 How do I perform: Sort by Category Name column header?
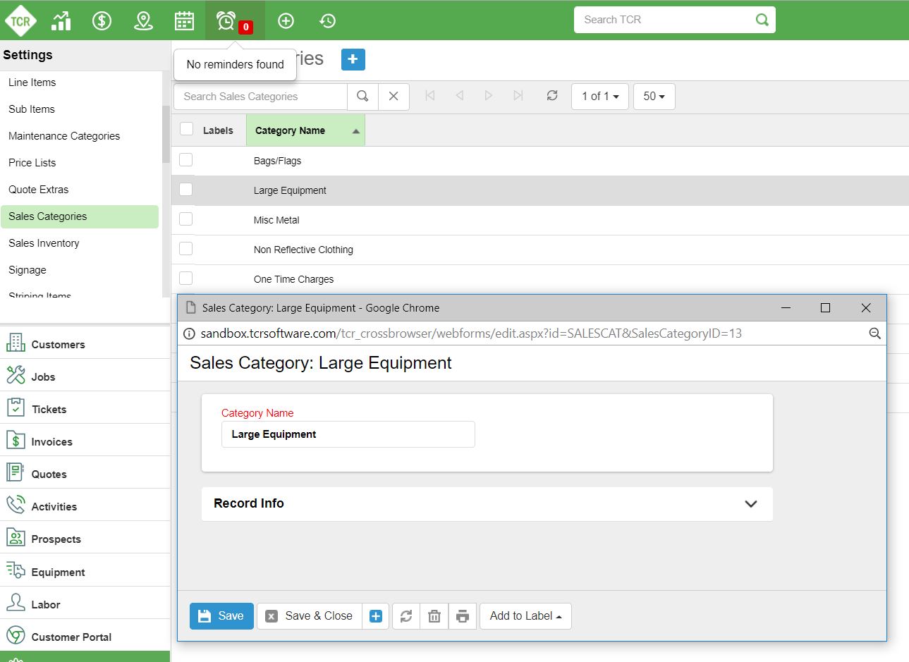(x=305, y=130)
